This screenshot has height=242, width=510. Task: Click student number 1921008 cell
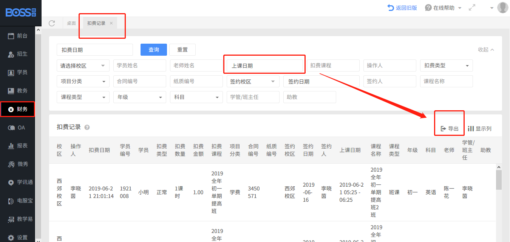(125, 192)
